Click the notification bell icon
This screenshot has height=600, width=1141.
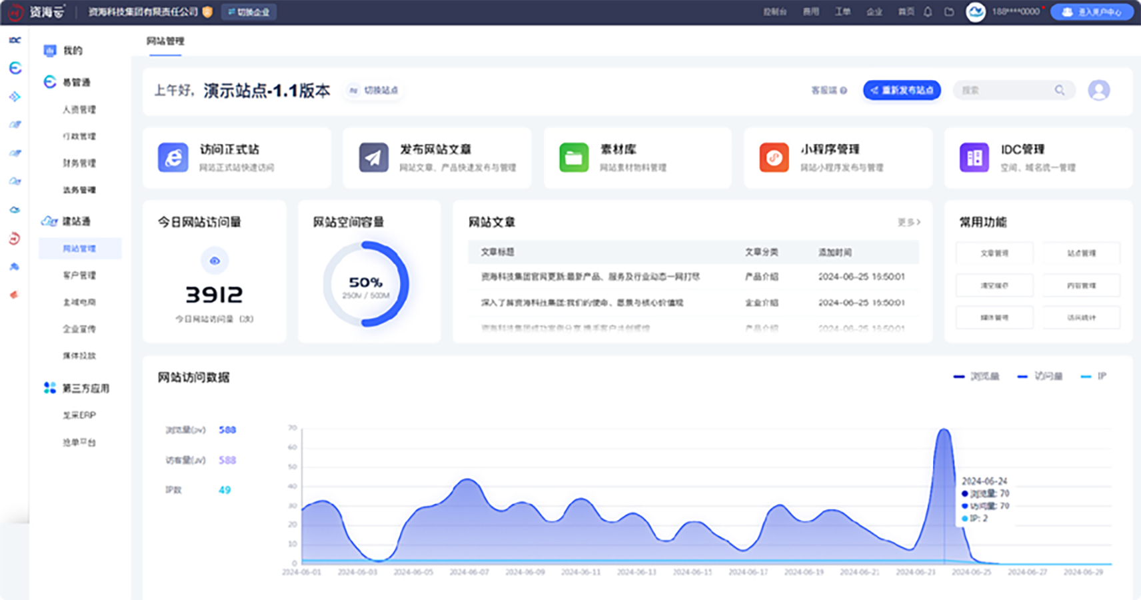928,12
